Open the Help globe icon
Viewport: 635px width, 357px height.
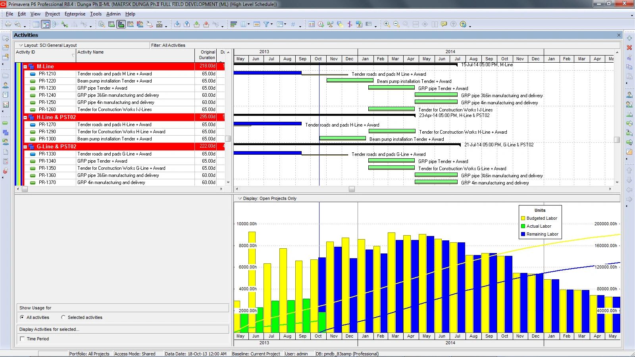click(463, 24)
